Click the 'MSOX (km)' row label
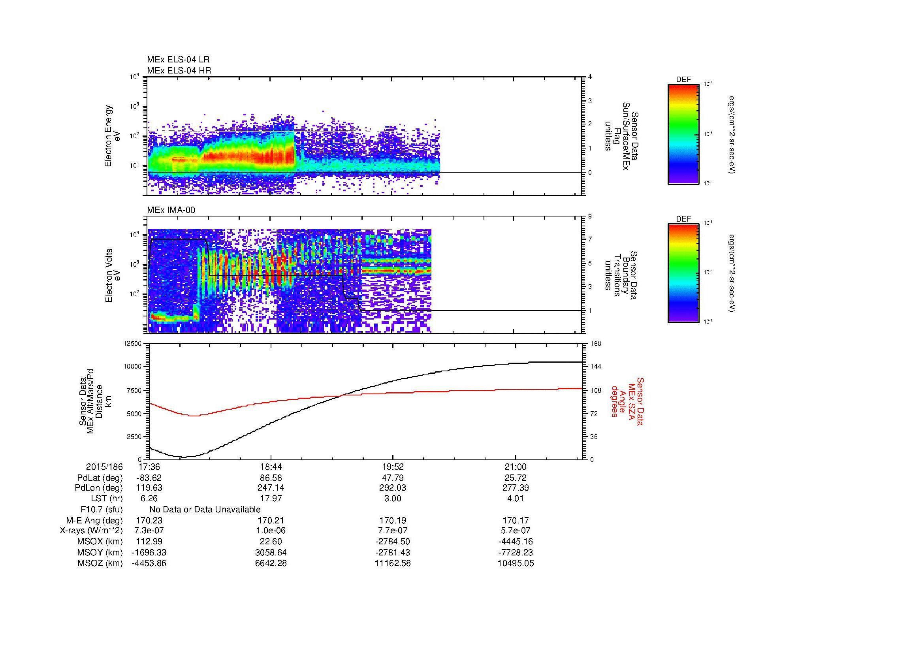 click(x=100, y=542)
